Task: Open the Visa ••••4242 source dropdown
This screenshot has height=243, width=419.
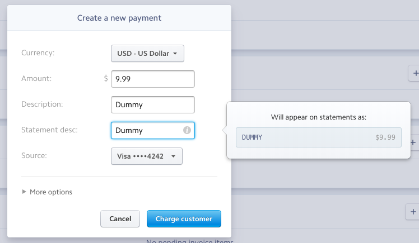Action: [x=147, y=156]
